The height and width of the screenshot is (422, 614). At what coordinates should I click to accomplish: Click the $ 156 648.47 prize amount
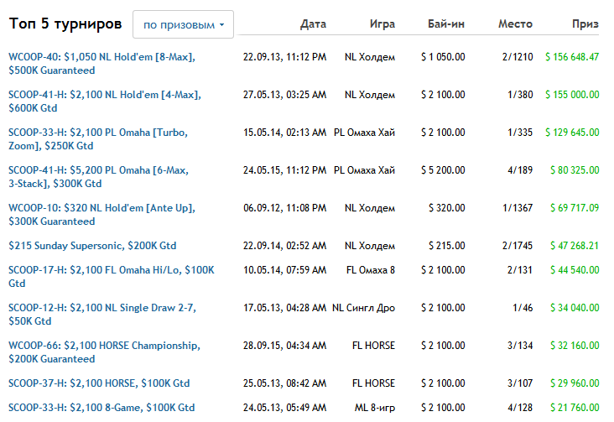(x=571, y=57)
